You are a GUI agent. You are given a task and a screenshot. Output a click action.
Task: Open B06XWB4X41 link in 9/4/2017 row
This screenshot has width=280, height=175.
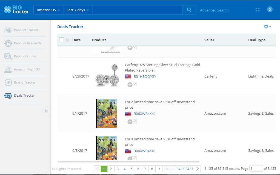[x=144, y=114]
